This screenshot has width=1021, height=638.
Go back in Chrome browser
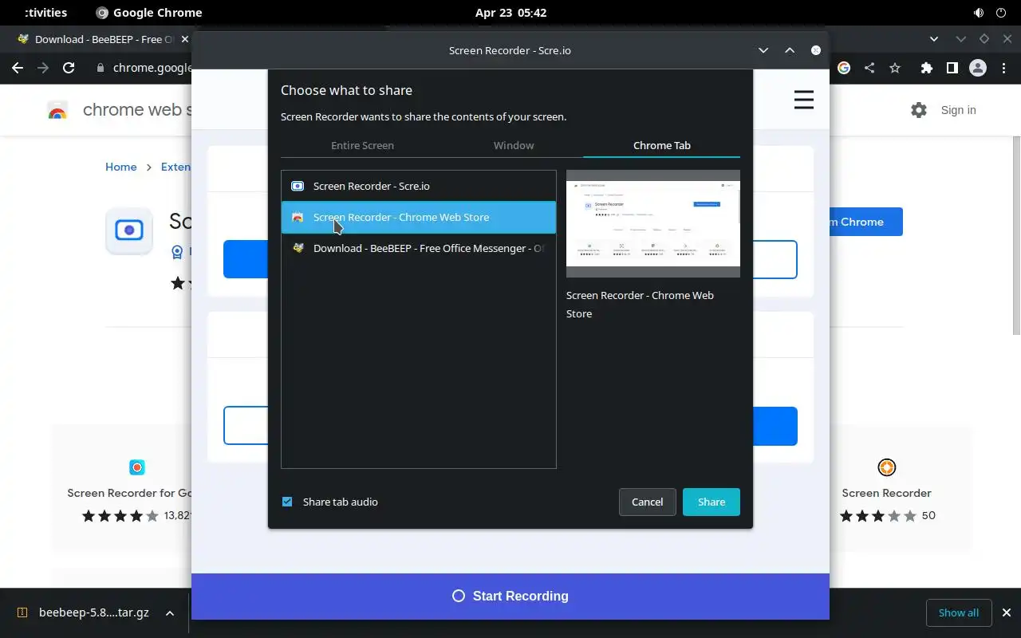pyautogui.click(x=18, y=68)
